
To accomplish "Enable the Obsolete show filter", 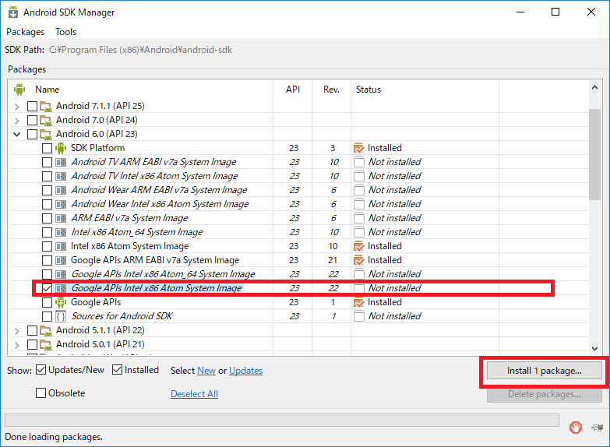I will (41, 393).
